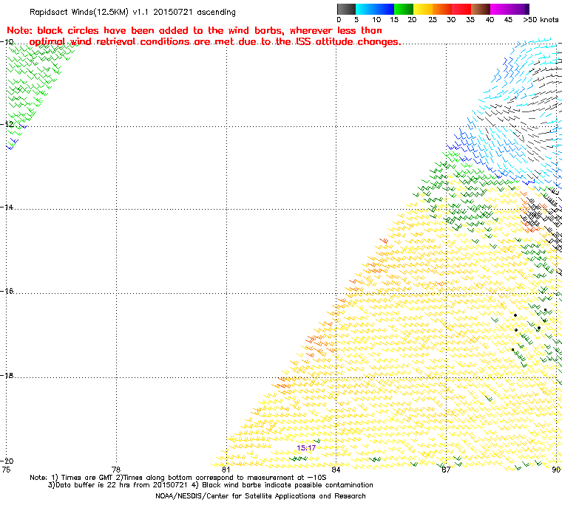Screen dimensions: 562x508
Task: Click red note line "optimal wind retrieval conditions are met"
Action: [x=215, y=42]
